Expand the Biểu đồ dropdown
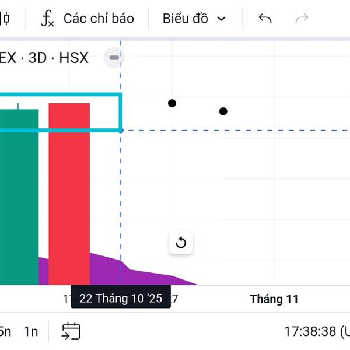 tap(185, 19)
